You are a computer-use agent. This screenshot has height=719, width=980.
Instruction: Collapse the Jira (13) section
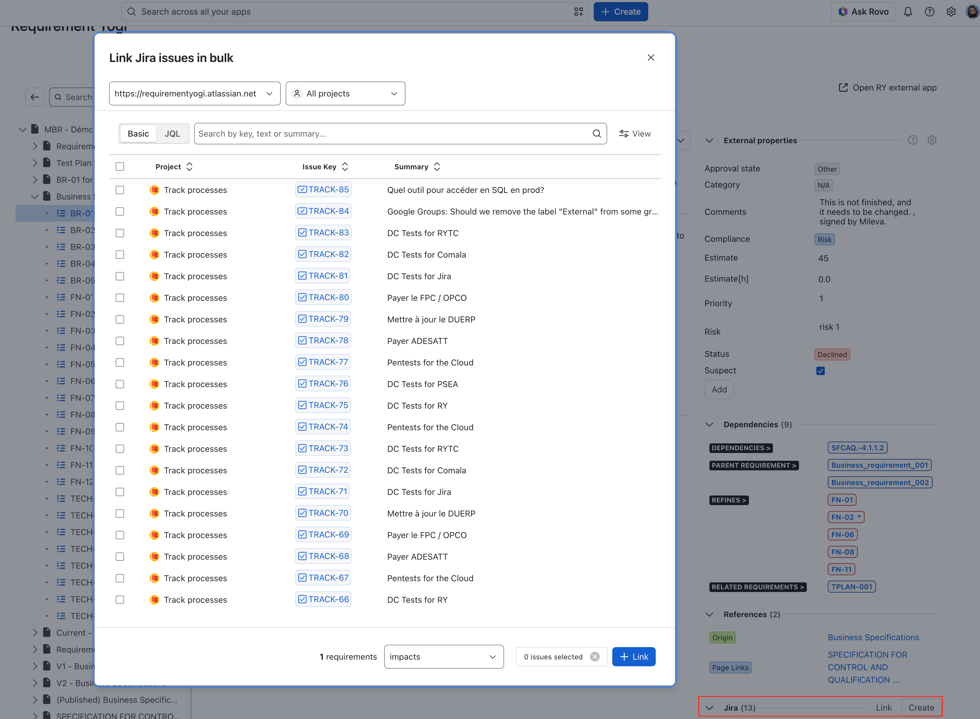click(709, 708)
